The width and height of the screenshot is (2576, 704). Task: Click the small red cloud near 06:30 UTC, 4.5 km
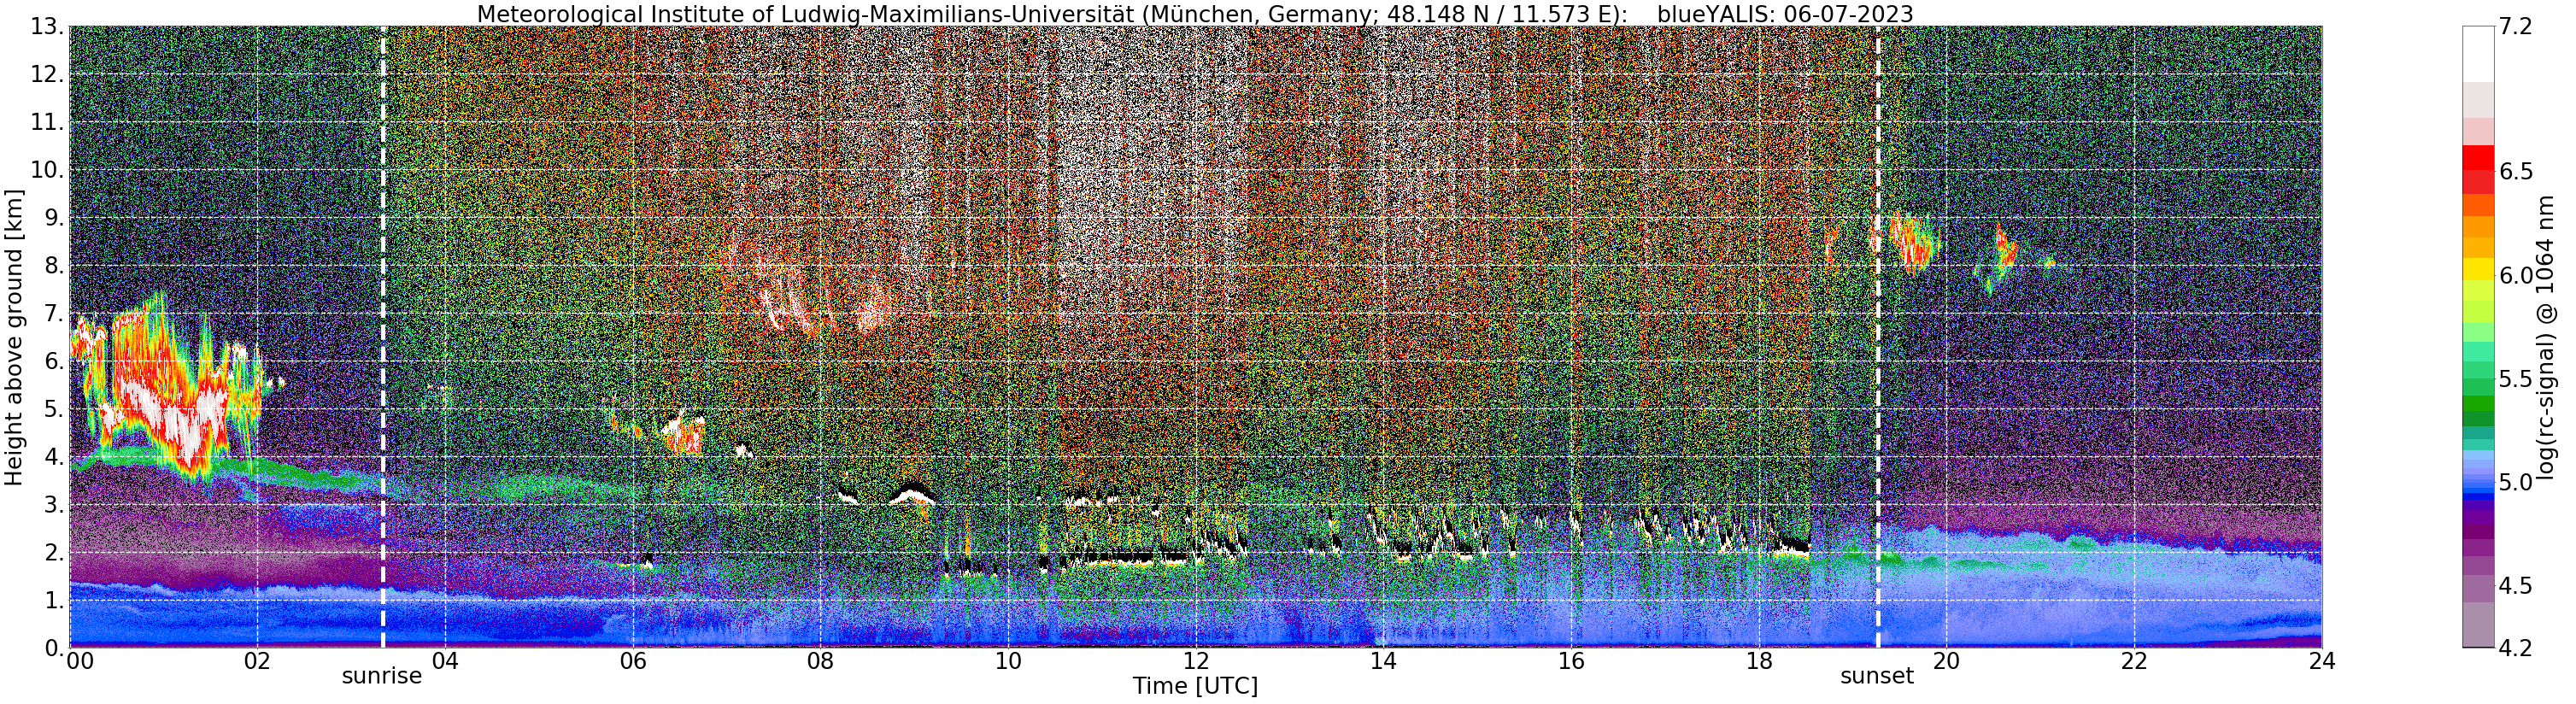point(685,434)
